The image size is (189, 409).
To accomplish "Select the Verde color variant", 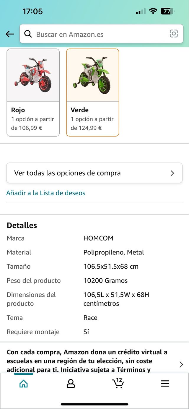I will (x=92, y=92).
